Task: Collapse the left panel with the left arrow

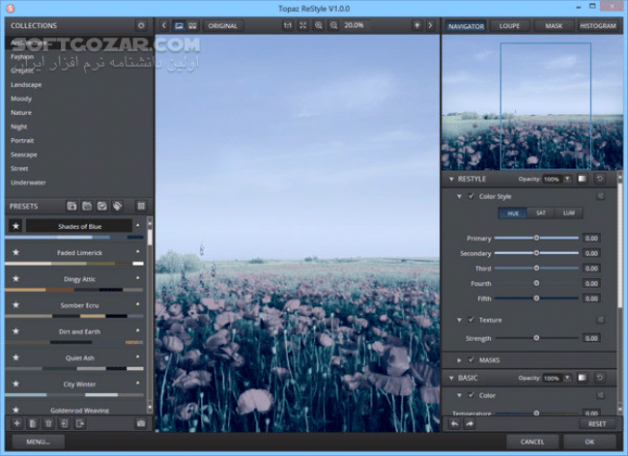Action: point(164,26)
